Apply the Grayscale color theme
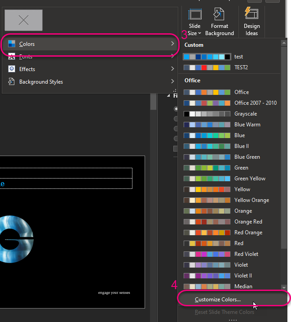 click(x=229, y=114)
